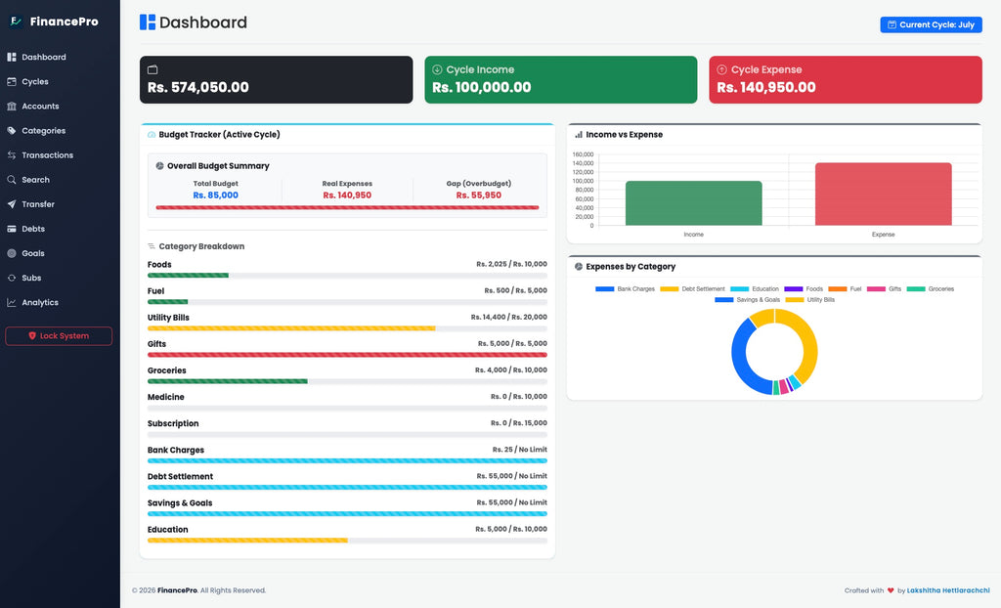The image size is (1001, 608).
Task: Toggle Foods legend swatch
Action: (794, 289)
